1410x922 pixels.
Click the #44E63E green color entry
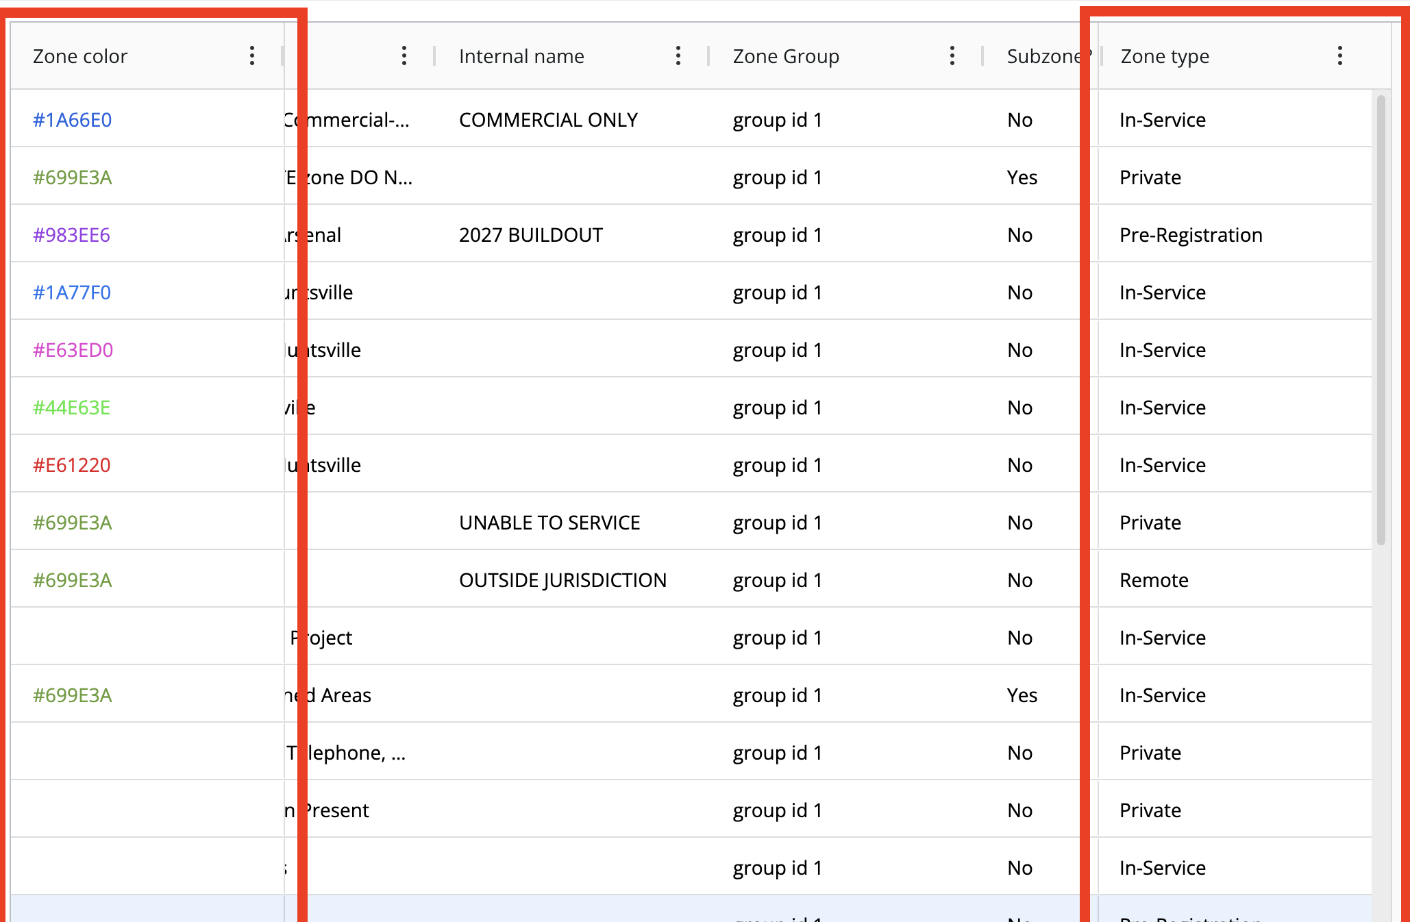(71, 407)
